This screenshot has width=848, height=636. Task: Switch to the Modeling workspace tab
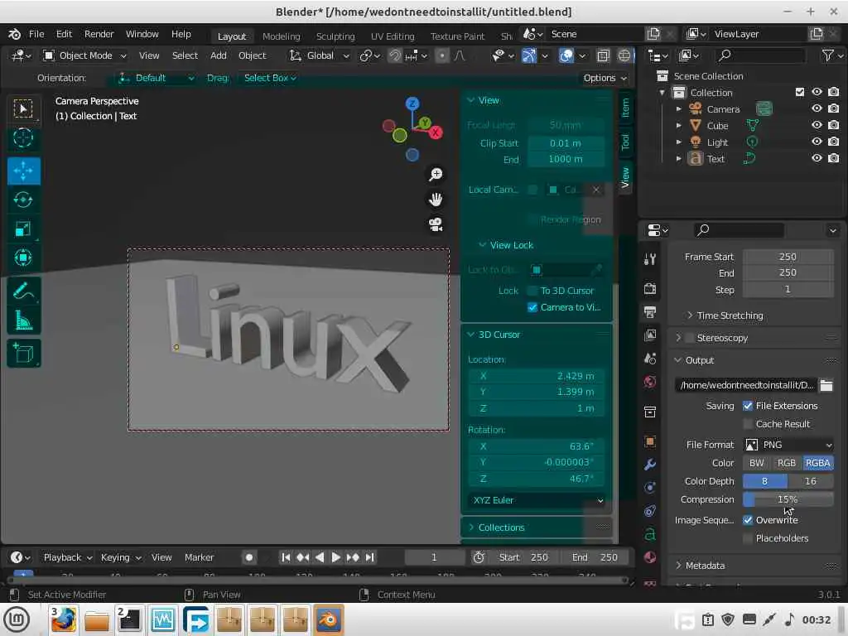coord(281,36)
